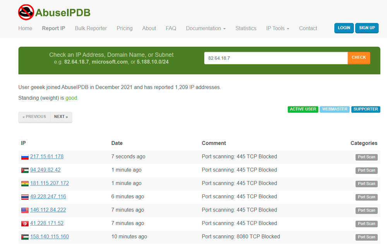Click the flag icon beside 94.249.82.42
387x245 pixels.
25,170
